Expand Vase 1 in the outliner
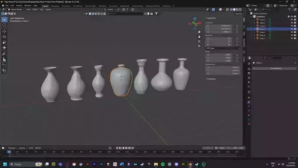Viewport: 298px width, 168px height. tap(255, 19)
